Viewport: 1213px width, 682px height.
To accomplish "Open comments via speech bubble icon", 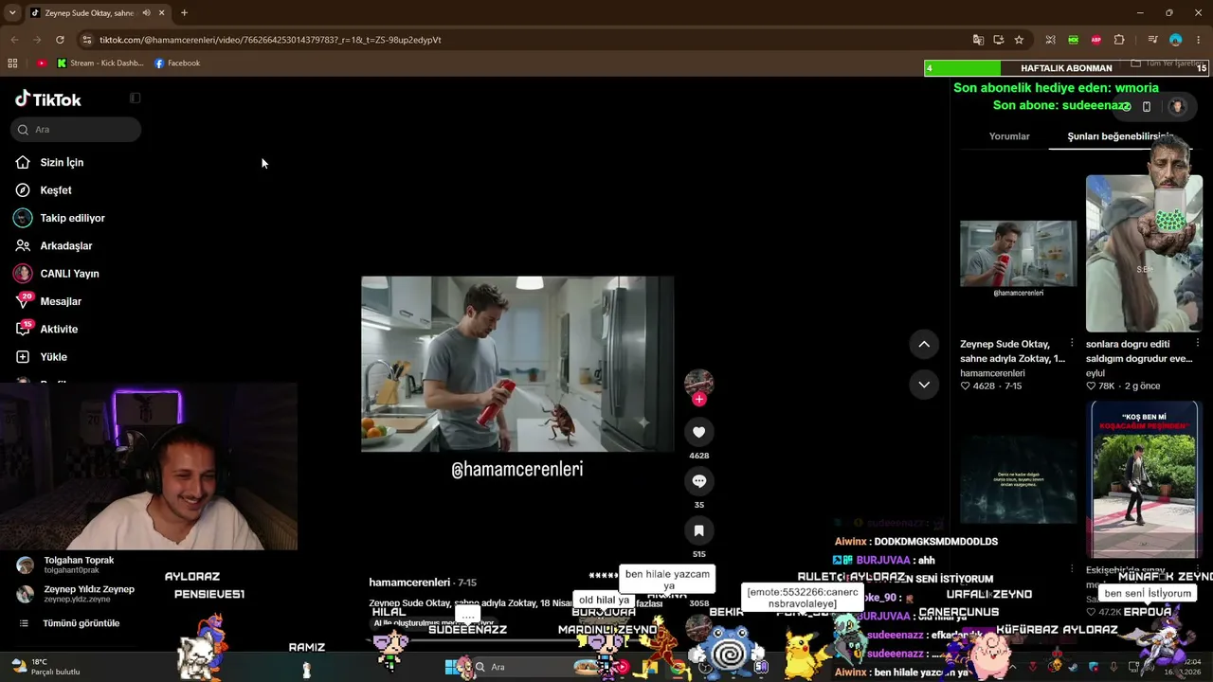I will point(698,481).
